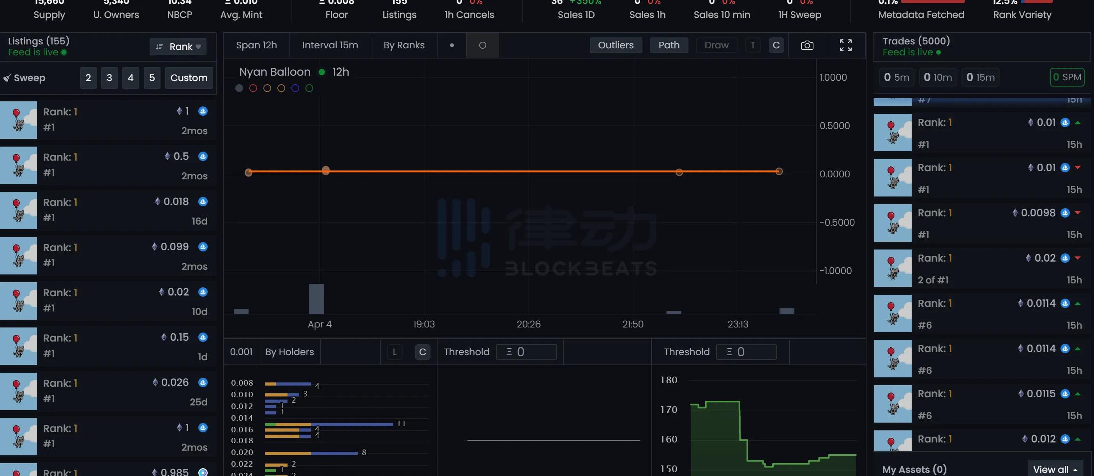Toggle the gray filled rank legend dot

tap(239, 88)
